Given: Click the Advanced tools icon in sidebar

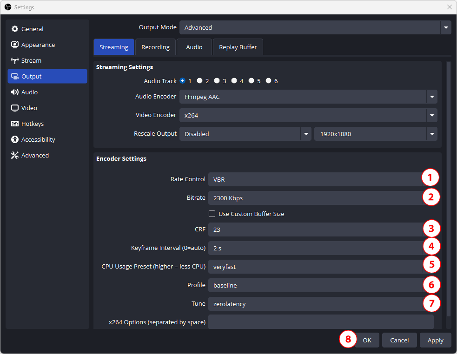Looking at the screenshot, I should [14, 155].
